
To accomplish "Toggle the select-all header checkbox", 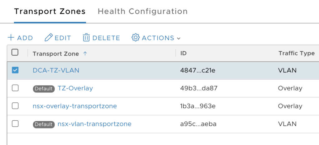I will [x=15, y=52].
